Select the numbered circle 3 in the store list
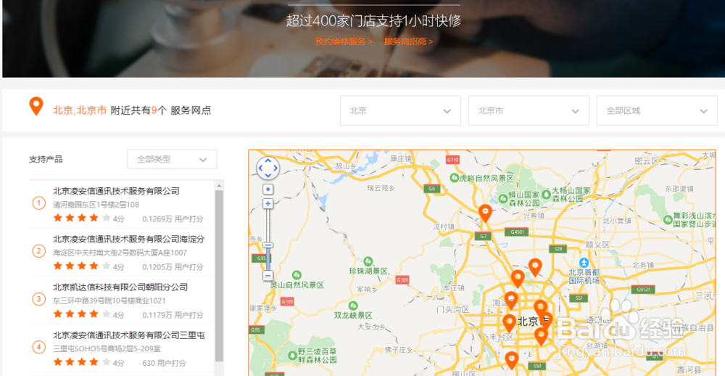The width and height of the screenshot is (725, 376). 39,299
